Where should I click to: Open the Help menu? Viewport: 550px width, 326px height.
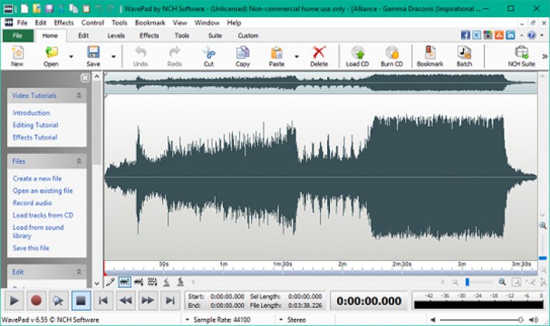pyautogui.click(x=234, y=23)
